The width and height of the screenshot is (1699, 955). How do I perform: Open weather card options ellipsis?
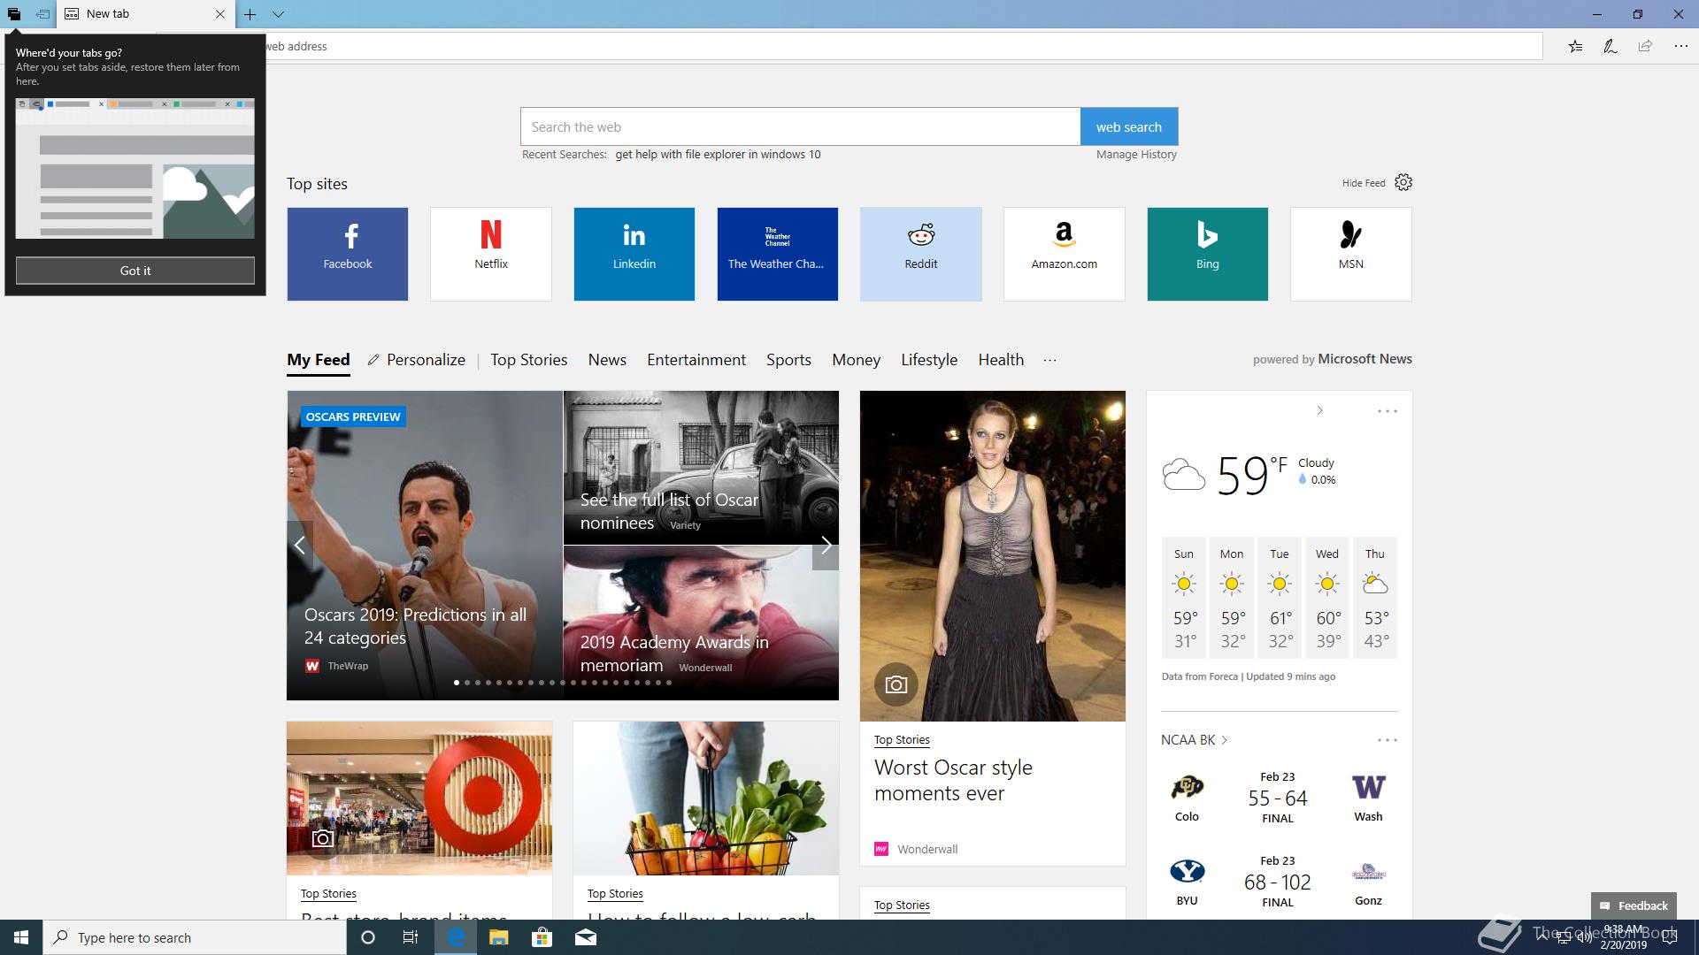pyautogui.click(x=1387, y=411)
